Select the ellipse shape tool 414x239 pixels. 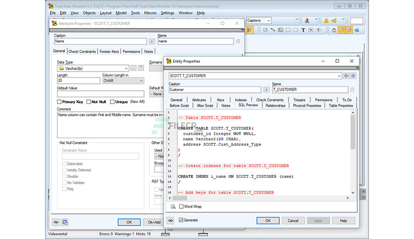tap(296, 30)
